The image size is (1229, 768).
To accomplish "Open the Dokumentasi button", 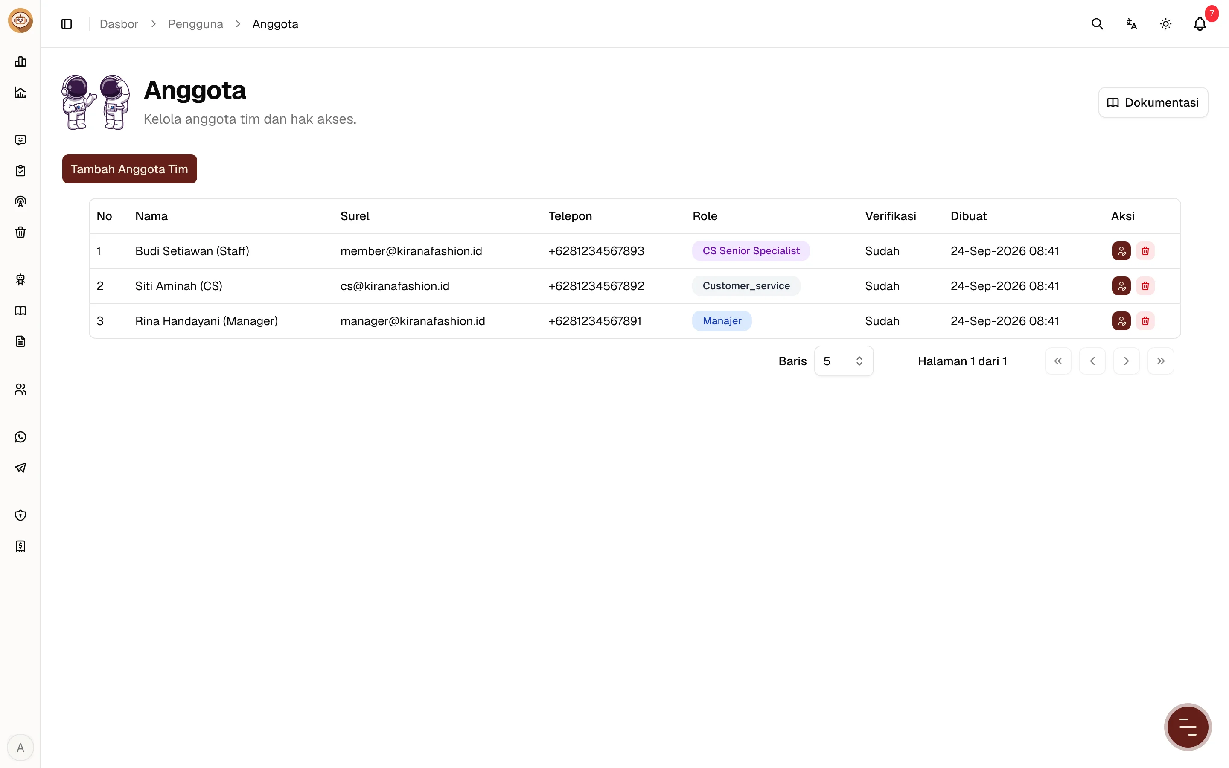I will click(1153, 102).
